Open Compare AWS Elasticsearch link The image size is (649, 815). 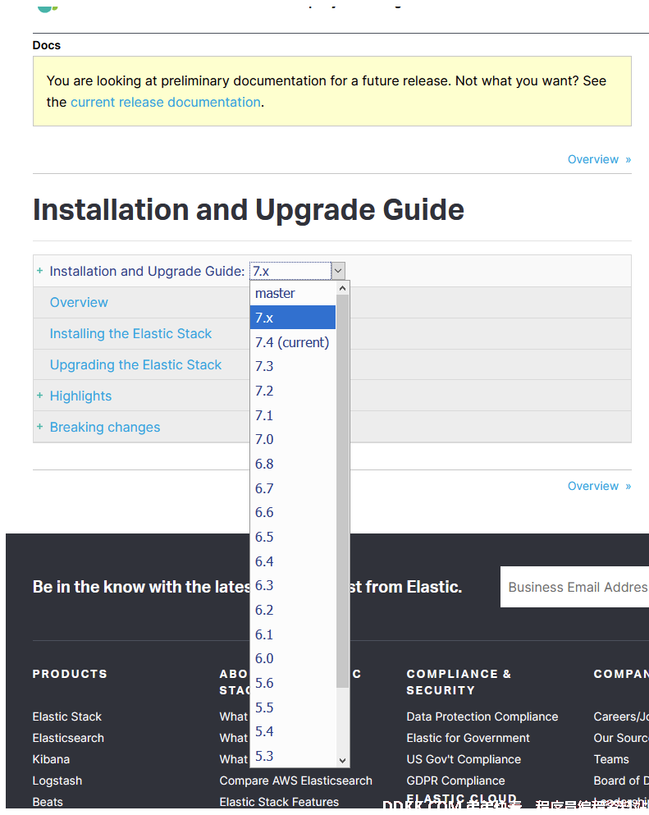click(x=295, y=781)
